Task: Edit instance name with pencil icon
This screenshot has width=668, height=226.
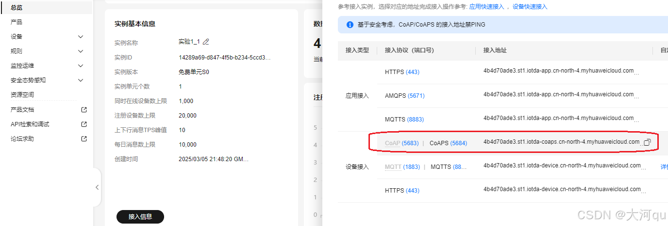Action: point(206,42)
